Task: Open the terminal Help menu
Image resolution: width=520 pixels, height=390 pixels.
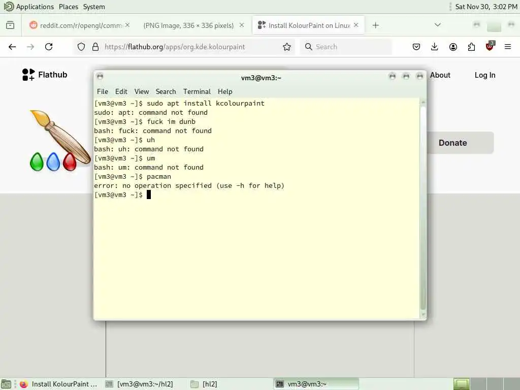Action: click(x=225, y=91)
